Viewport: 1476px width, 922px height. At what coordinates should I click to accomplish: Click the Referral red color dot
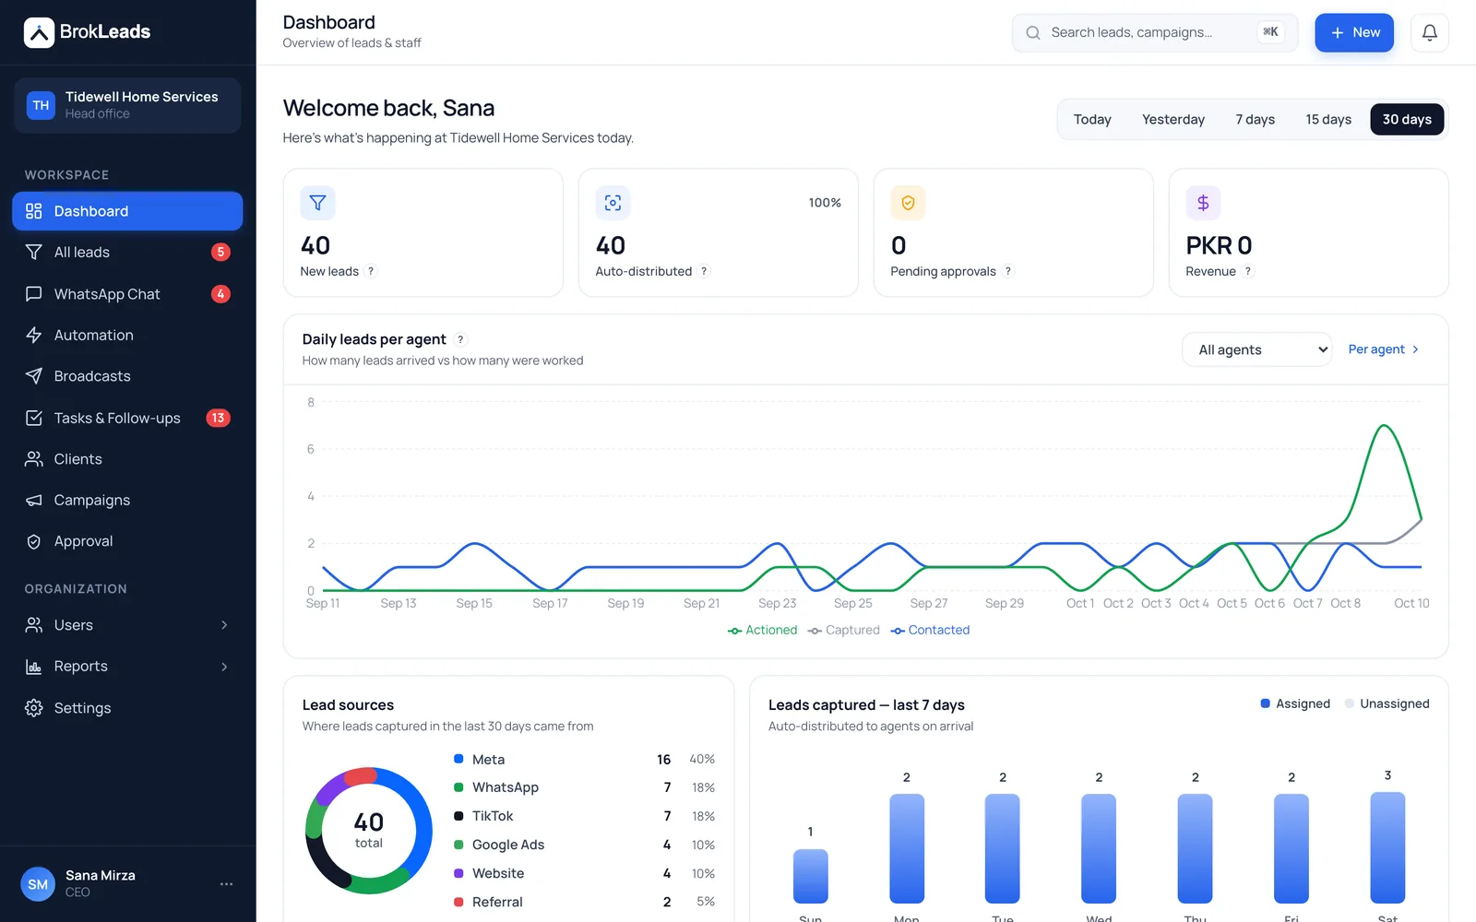458,902
